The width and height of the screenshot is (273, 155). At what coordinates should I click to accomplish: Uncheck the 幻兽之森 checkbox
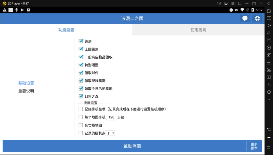81,96
